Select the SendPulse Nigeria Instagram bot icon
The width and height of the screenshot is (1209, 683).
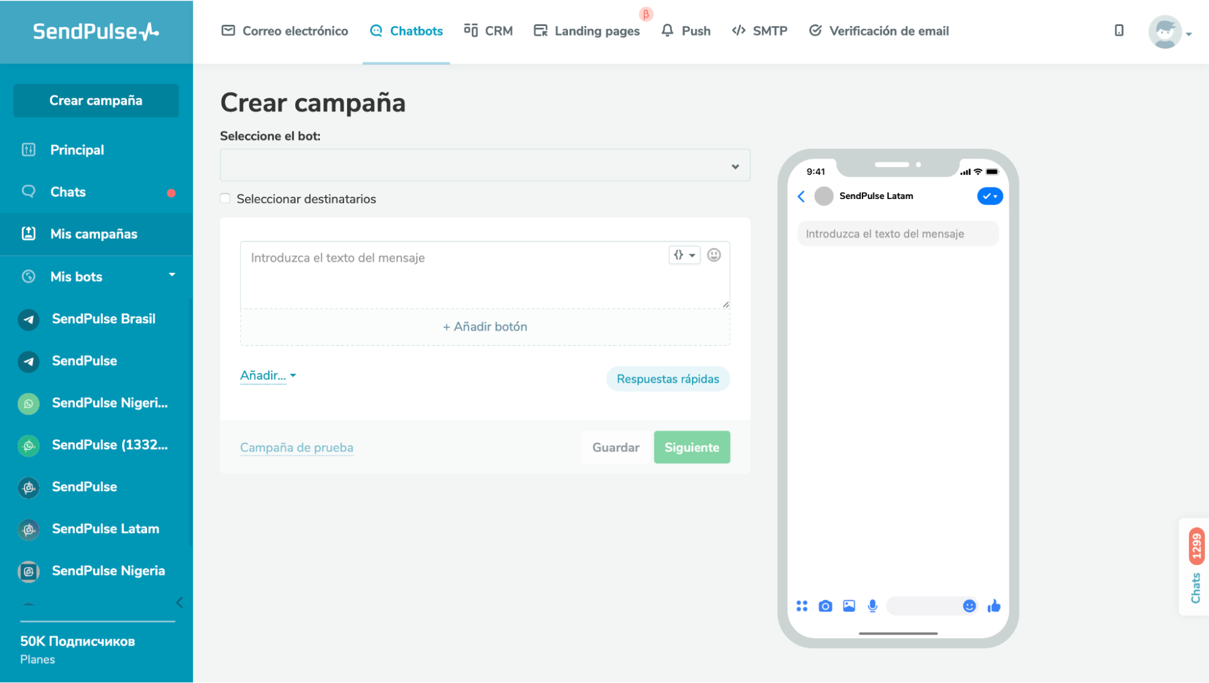28,571
